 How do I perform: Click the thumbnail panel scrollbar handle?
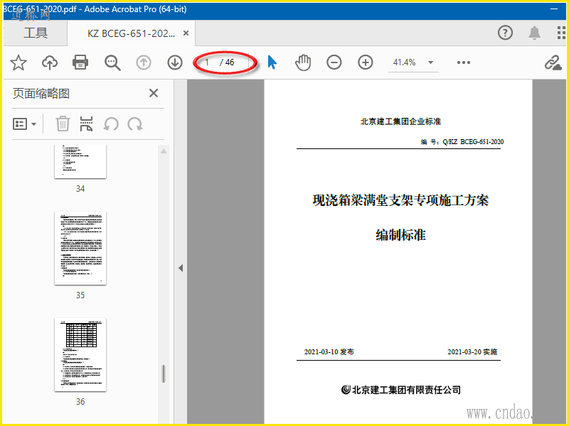pos(164,373)
